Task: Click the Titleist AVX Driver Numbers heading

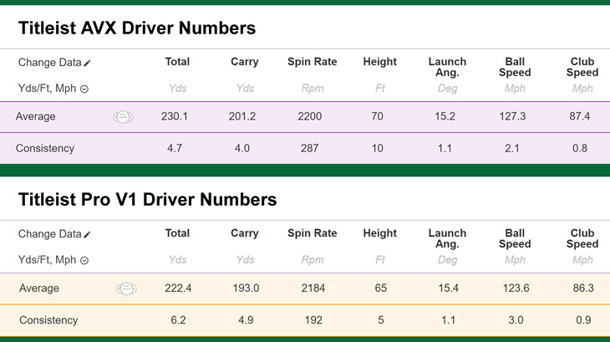Action: [137, 28]
